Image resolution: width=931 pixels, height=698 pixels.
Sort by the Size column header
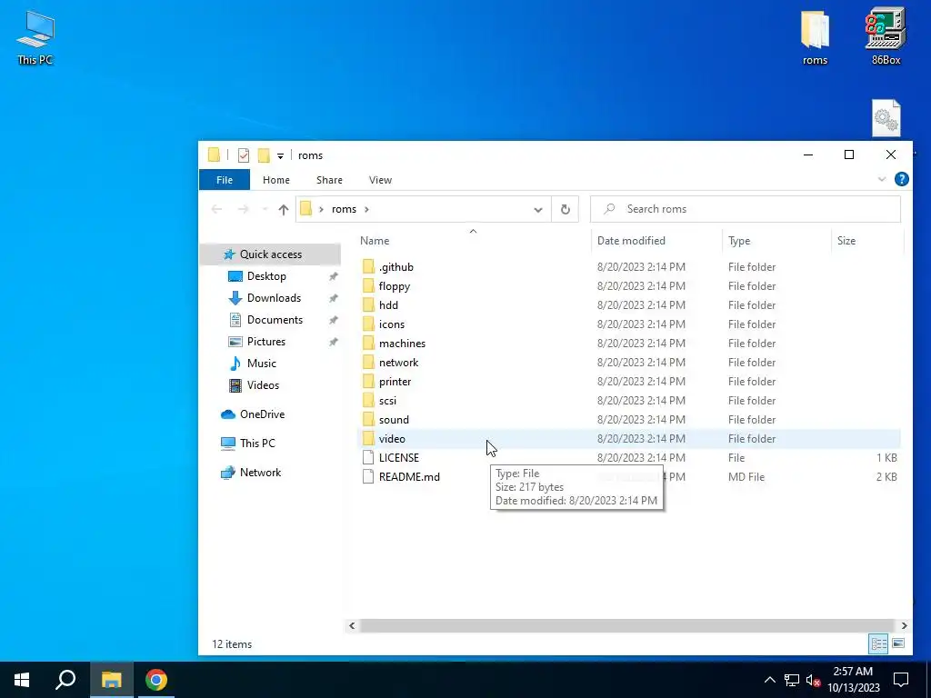866,240
